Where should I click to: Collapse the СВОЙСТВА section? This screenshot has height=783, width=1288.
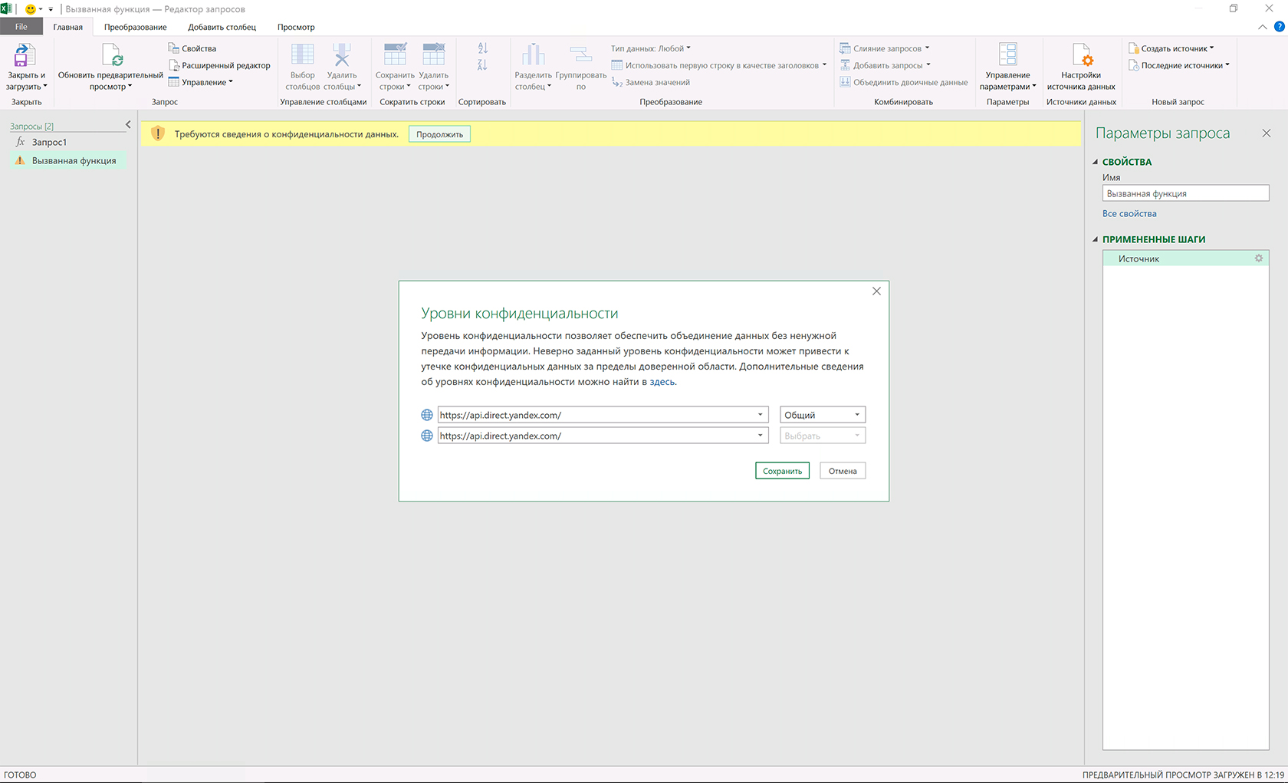click(1096, 162)
